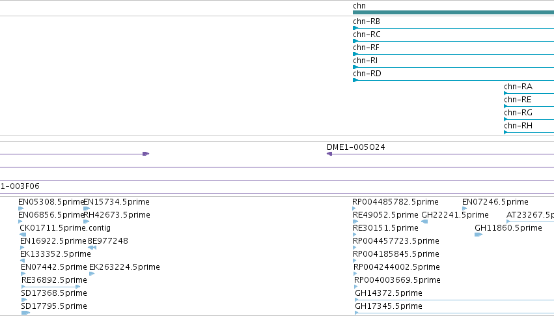Click the left-pointing glyph under CK01711.5prime.contig
The width and height of the screenshot is (554, 316).
(23, 235)
